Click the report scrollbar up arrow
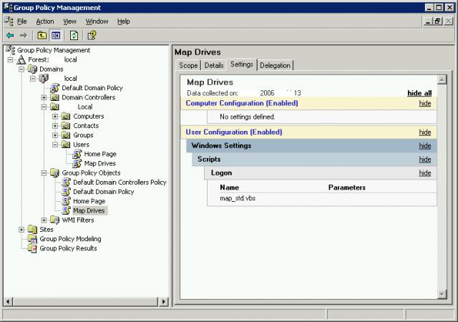 pyautogui.click(x=442, y=79)
